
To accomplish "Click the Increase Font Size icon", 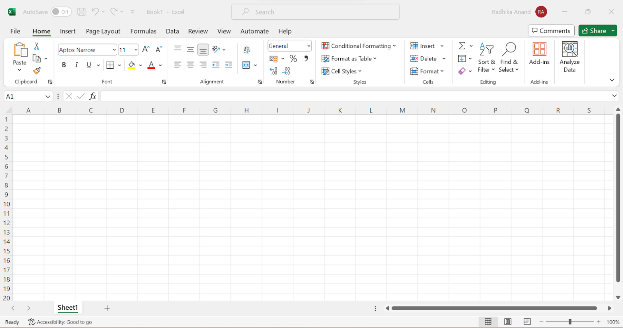I will click(x=145, y=49).
